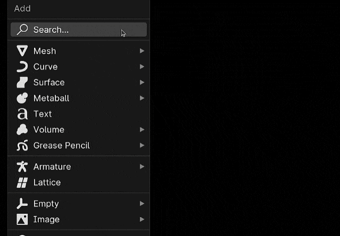
Task: Click the Text 'a' icon
Action: [x=22, y=114]
